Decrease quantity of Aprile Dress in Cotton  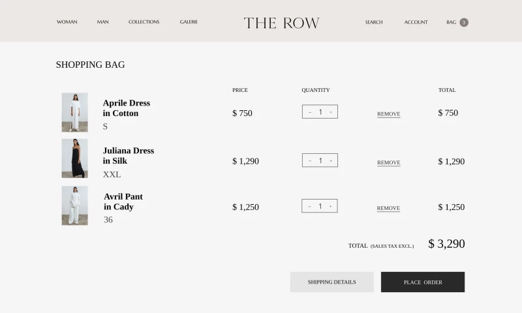[x=309, y=112]
